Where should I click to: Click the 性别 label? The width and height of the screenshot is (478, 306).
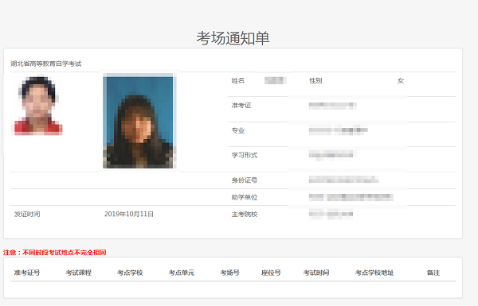[315, 80]
